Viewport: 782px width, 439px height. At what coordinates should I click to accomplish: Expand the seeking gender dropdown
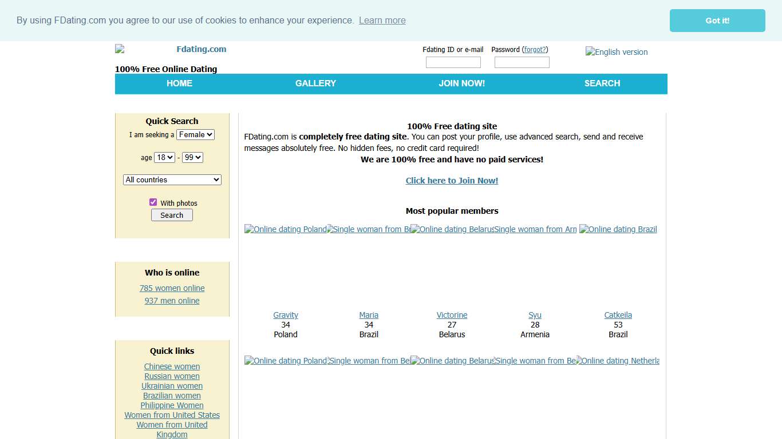195,135
